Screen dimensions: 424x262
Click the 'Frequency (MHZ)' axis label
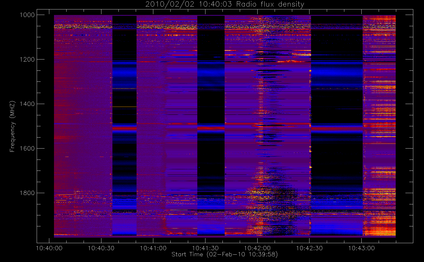coord(12,127)
